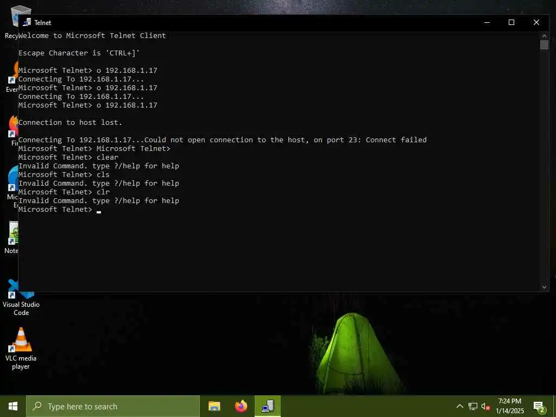Click the 'Microsoft Telnet> clear' line

click(68, 157)
